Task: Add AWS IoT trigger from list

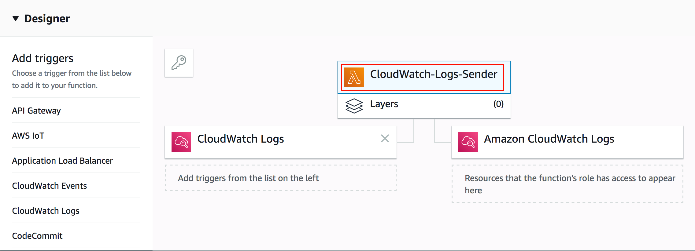Action: point(28,136)
